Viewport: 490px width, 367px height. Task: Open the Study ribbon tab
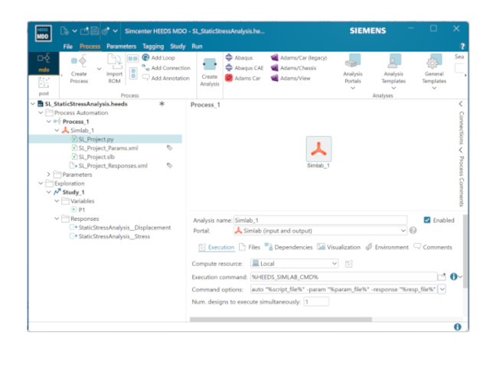178,47
